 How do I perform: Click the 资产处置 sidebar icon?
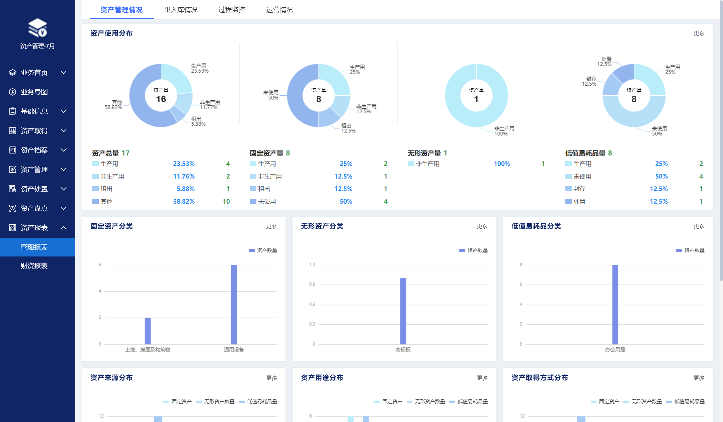(x=12, y=189)
